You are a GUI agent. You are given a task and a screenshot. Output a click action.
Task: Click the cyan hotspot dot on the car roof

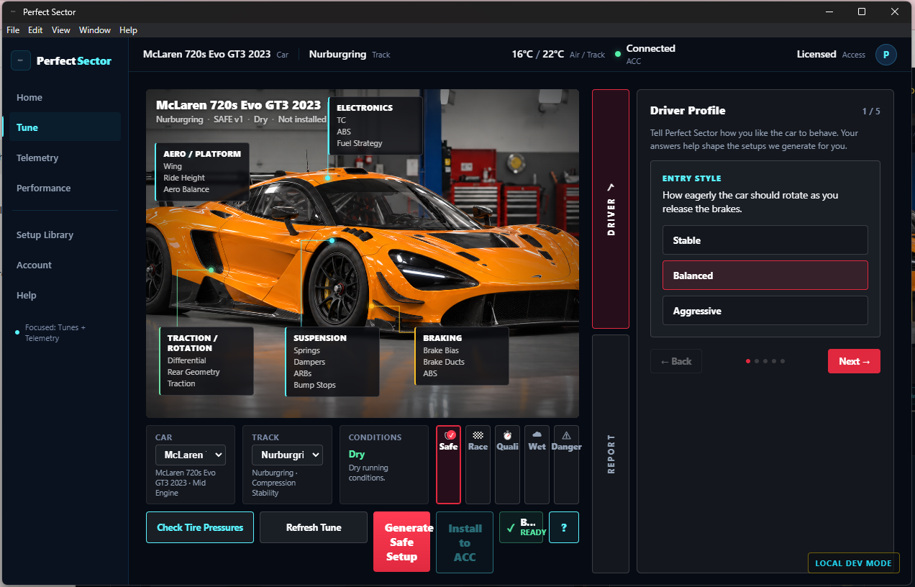(327, 178)
